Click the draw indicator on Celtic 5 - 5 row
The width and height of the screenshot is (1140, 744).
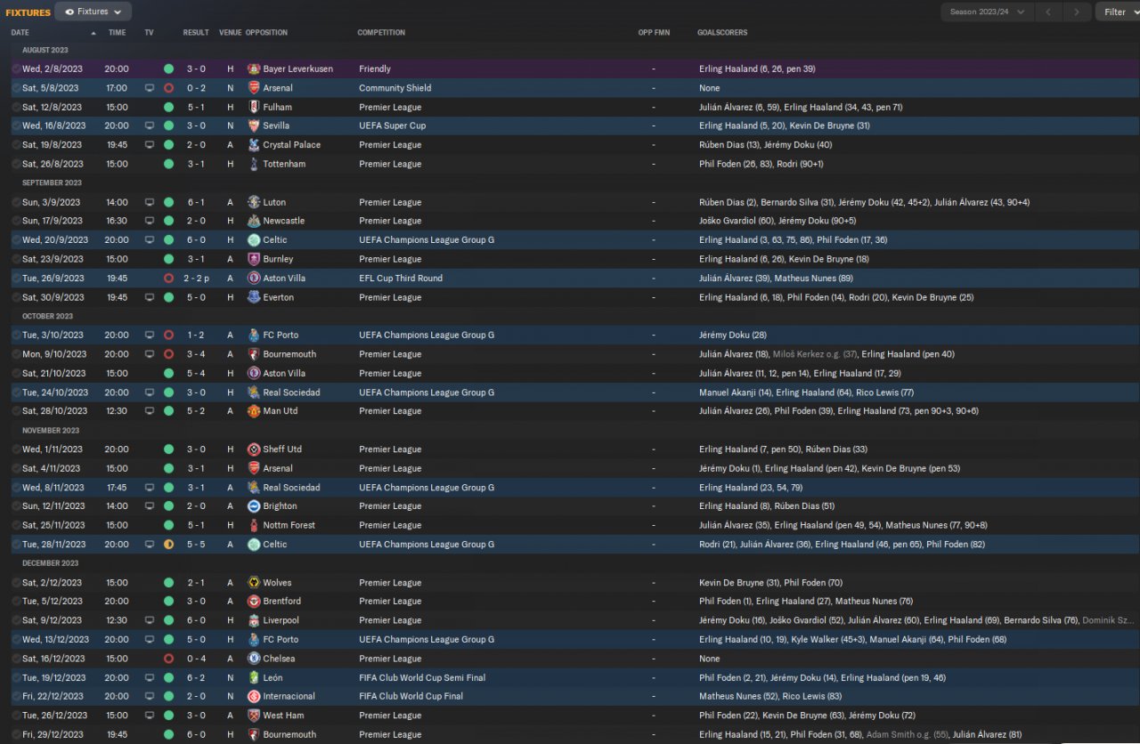[x=168, y=545]
